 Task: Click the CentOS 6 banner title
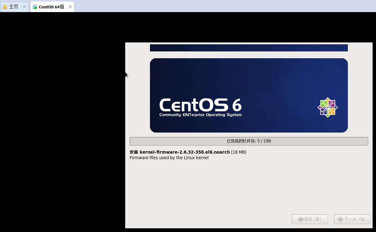pyautogui.click(x=200, y=105)
